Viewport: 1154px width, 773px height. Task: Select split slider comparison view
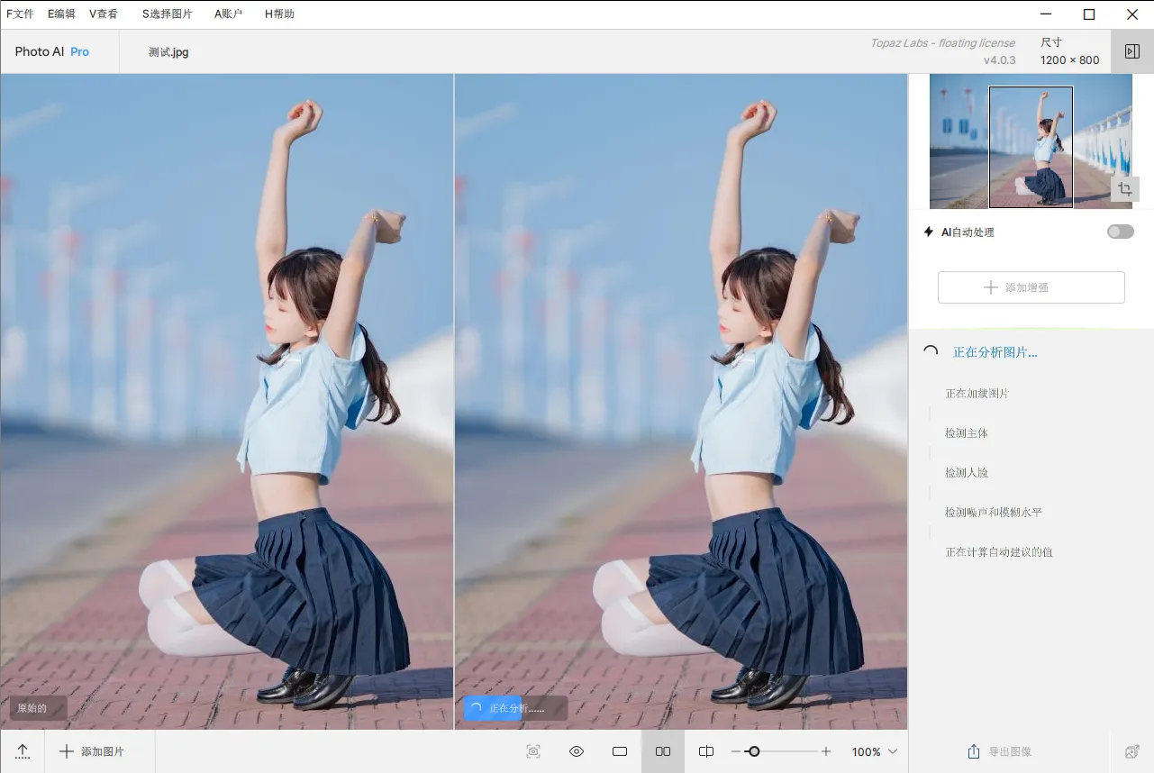(x=706, y=751)
